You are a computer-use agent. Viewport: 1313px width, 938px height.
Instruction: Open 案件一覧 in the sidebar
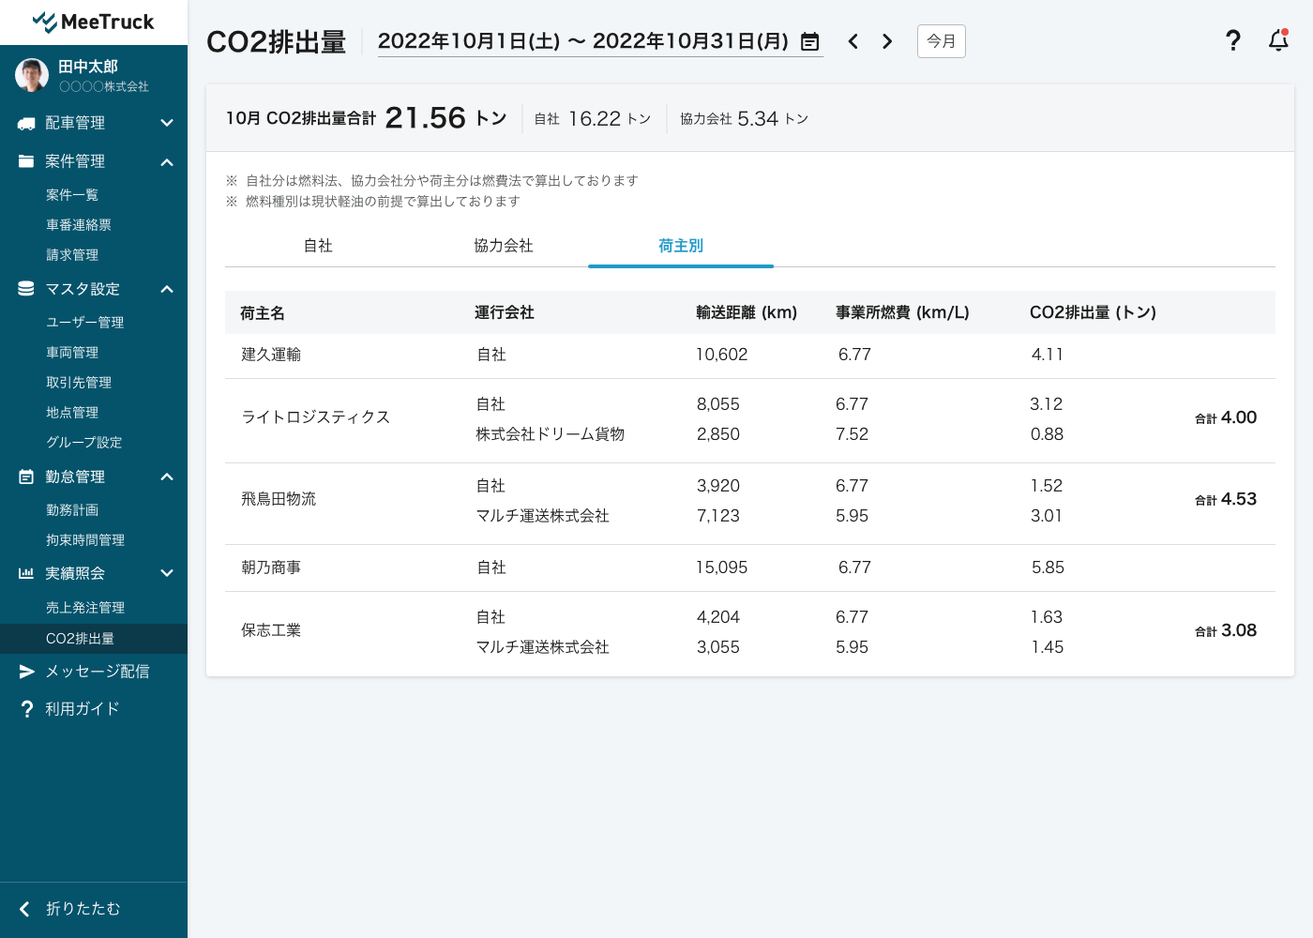pyautogui.click(x=72, y=195)
